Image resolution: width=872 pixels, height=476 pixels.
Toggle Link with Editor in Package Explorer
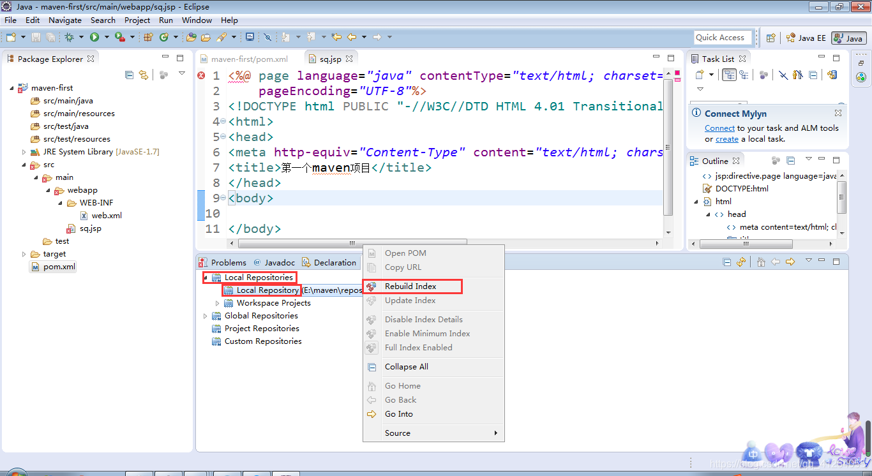click(144, 75)
